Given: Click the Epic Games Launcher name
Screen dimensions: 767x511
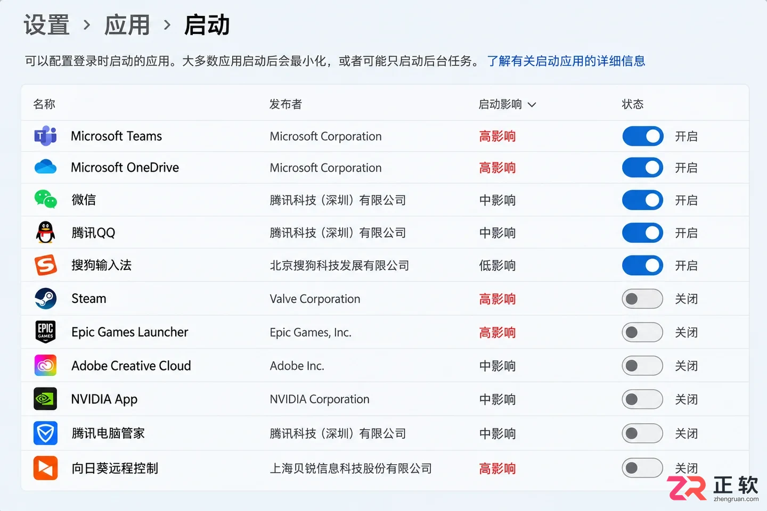Looking at the screenshot, I should 130,332.
